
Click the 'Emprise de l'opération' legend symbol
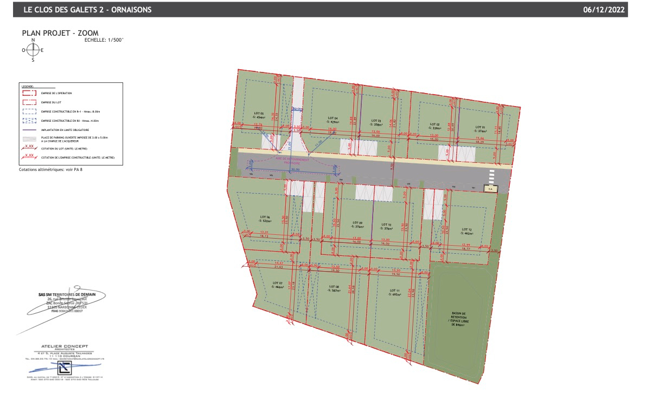[x=29, y=93]
